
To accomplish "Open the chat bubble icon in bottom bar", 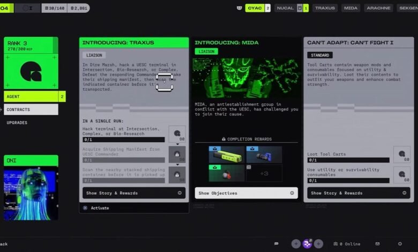I will pyautogui.click(x=277, y=243).
